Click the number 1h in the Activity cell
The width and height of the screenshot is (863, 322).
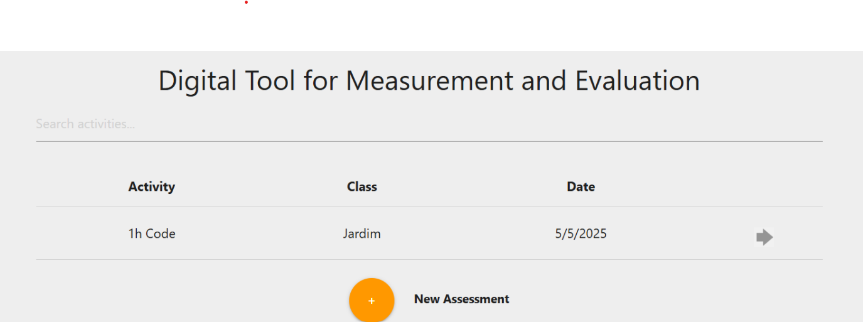pyautogui.click(x=135, y=234)
